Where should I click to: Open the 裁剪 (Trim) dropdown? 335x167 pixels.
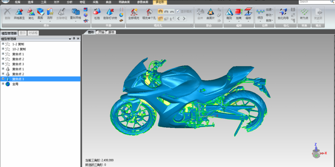point(40,21)
